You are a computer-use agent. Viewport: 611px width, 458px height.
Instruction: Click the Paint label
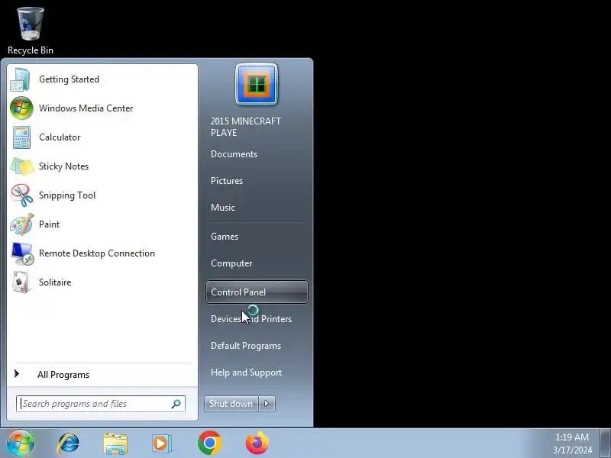[x=49, y=224]
